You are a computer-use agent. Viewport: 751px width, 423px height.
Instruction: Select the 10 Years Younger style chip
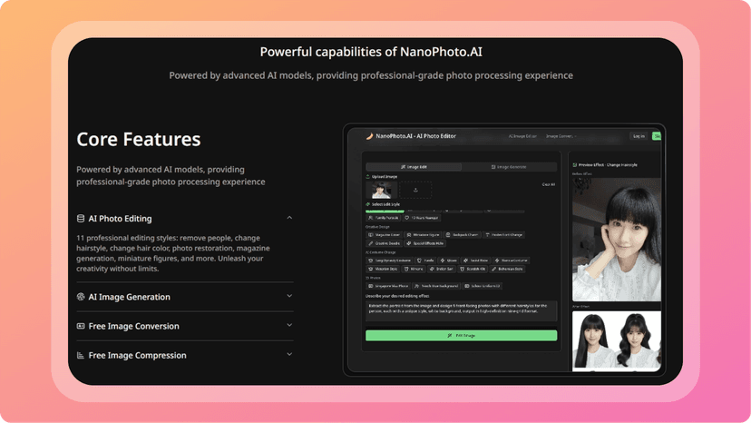click(422, 218)
